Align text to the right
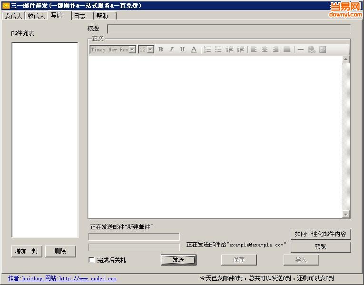The width and height of the screenshot is (364, 285). click(276, 49)
